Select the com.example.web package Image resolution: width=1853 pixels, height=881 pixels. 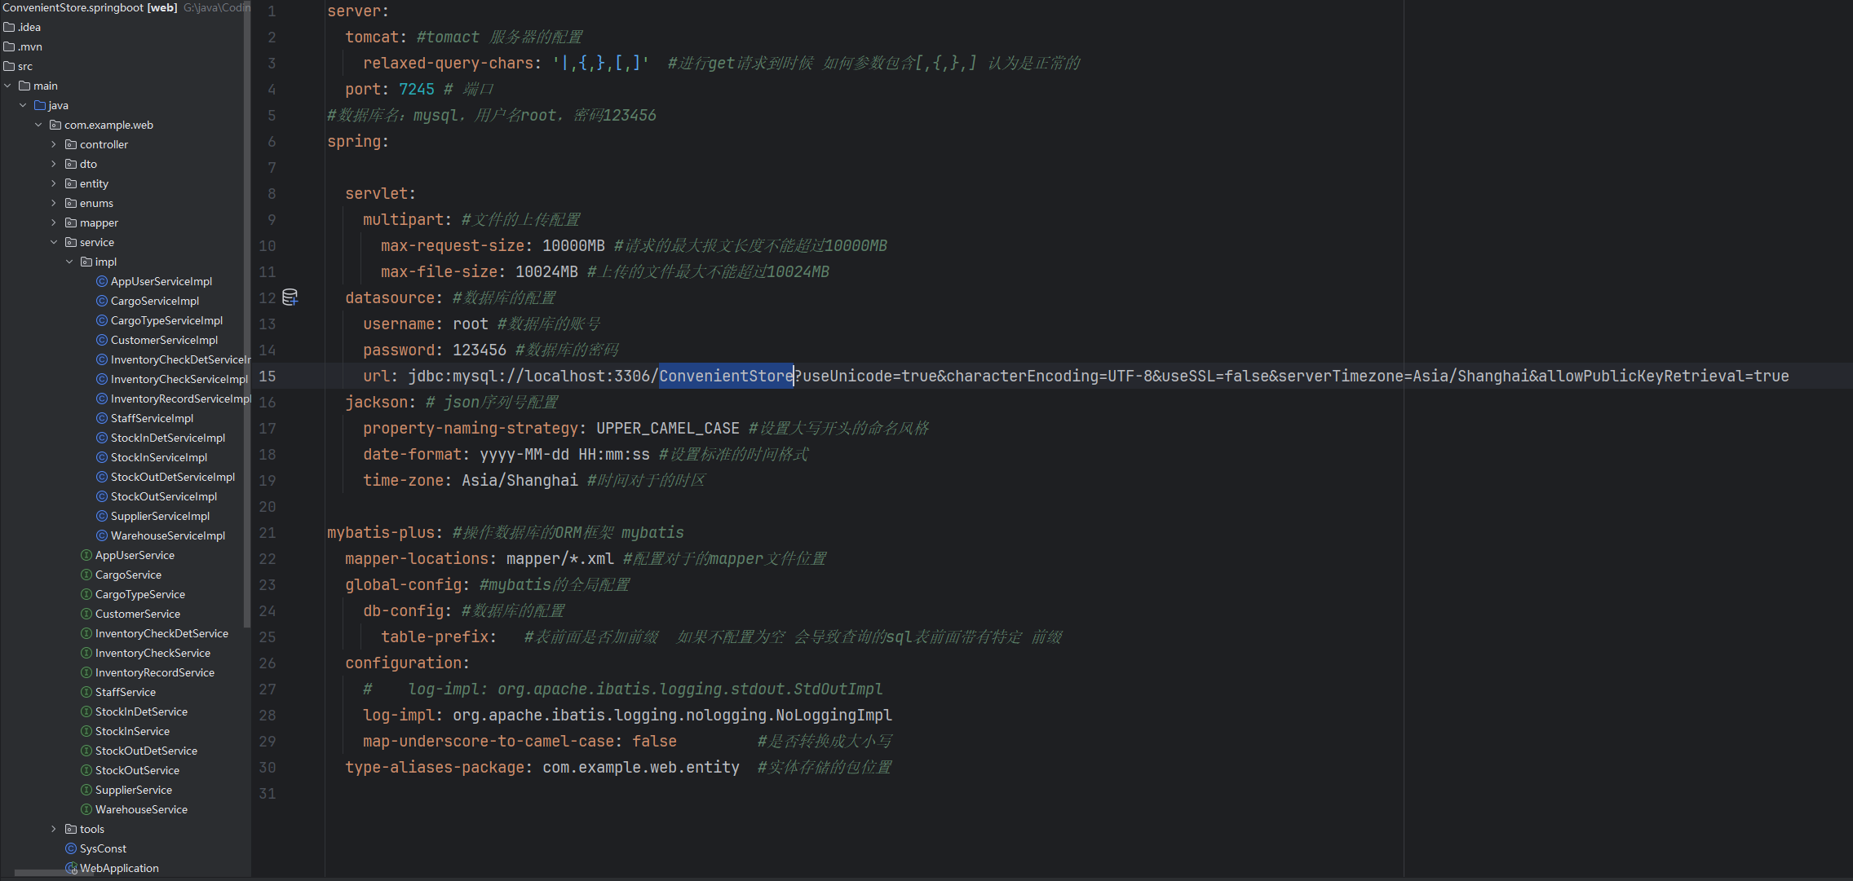[108, 125]
